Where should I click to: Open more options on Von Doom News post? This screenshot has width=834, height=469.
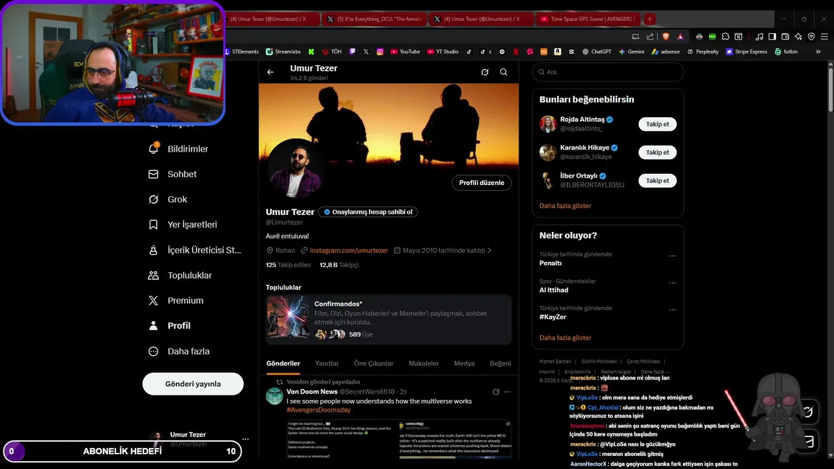[508, 391]
